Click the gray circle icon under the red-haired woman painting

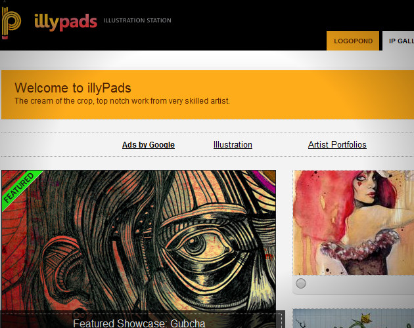[x=301, y=283]
